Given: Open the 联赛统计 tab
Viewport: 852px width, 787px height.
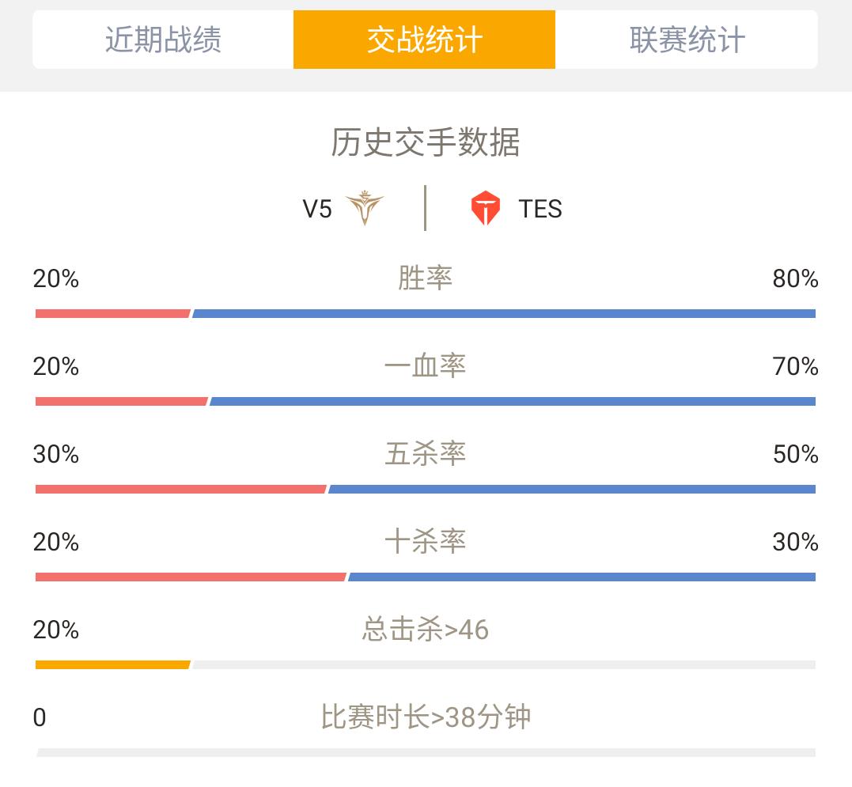Looking at the screenshot, I should pos(687,40).
